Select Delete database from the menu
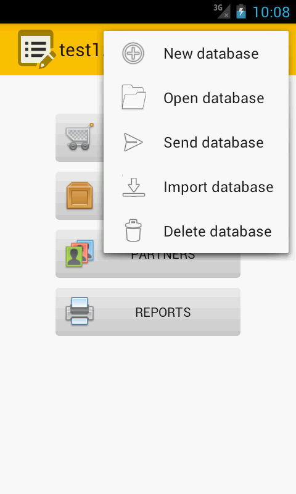Screen dimensions: 296x494 coord(196,231)
